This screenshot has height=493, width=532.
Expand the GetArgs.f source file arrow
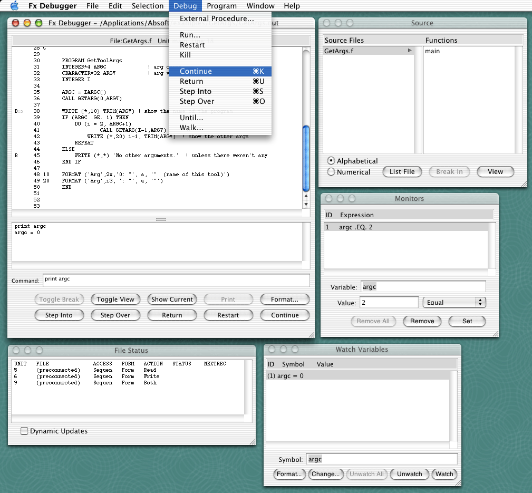click(x=410, y=51)
